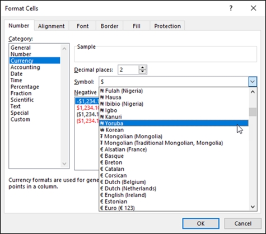This screenshot has width=266, height=234.
Task: Choose the Korean won symbol option
Action: point(174,130)
